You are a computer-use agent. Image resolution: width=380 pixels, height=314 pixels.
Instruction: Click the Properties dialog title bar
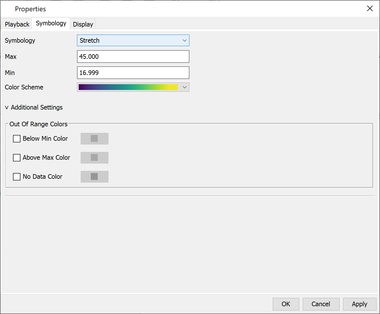coord(173,9)
